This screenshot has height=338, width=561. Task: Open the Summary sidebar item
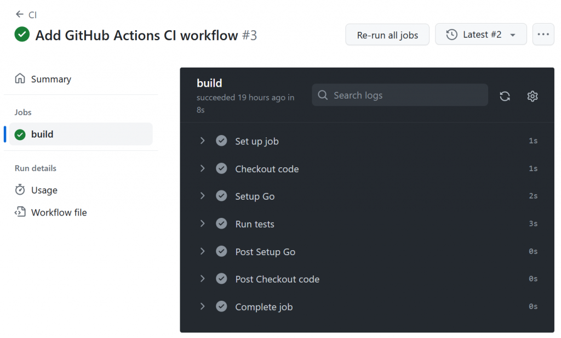[51, 79]
